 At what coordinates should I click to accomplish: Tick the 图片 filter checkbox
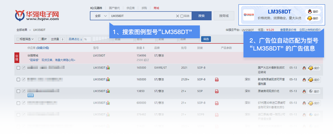(39, 39)
